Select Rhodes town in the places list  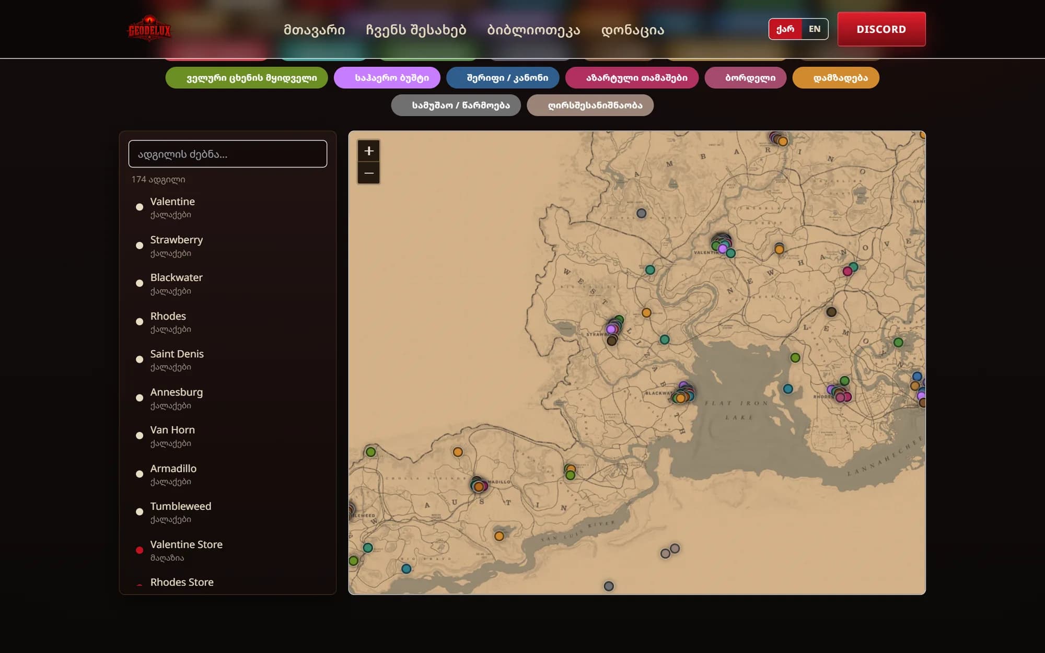(x=228, y=322)
